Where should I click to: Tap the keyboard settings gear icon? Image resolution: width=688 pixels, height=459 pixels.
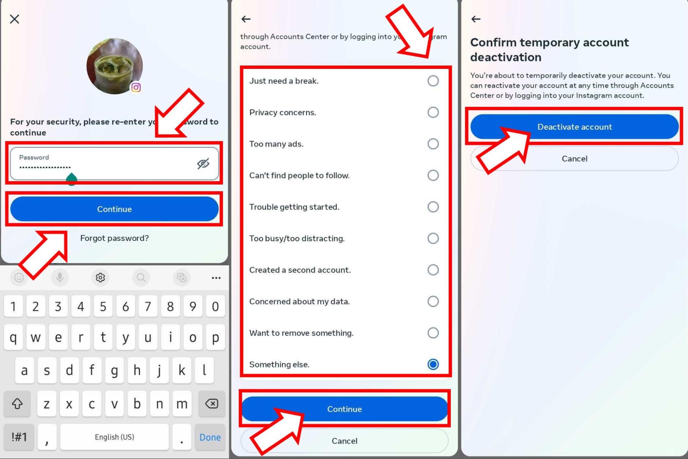[x=100, y=277]
